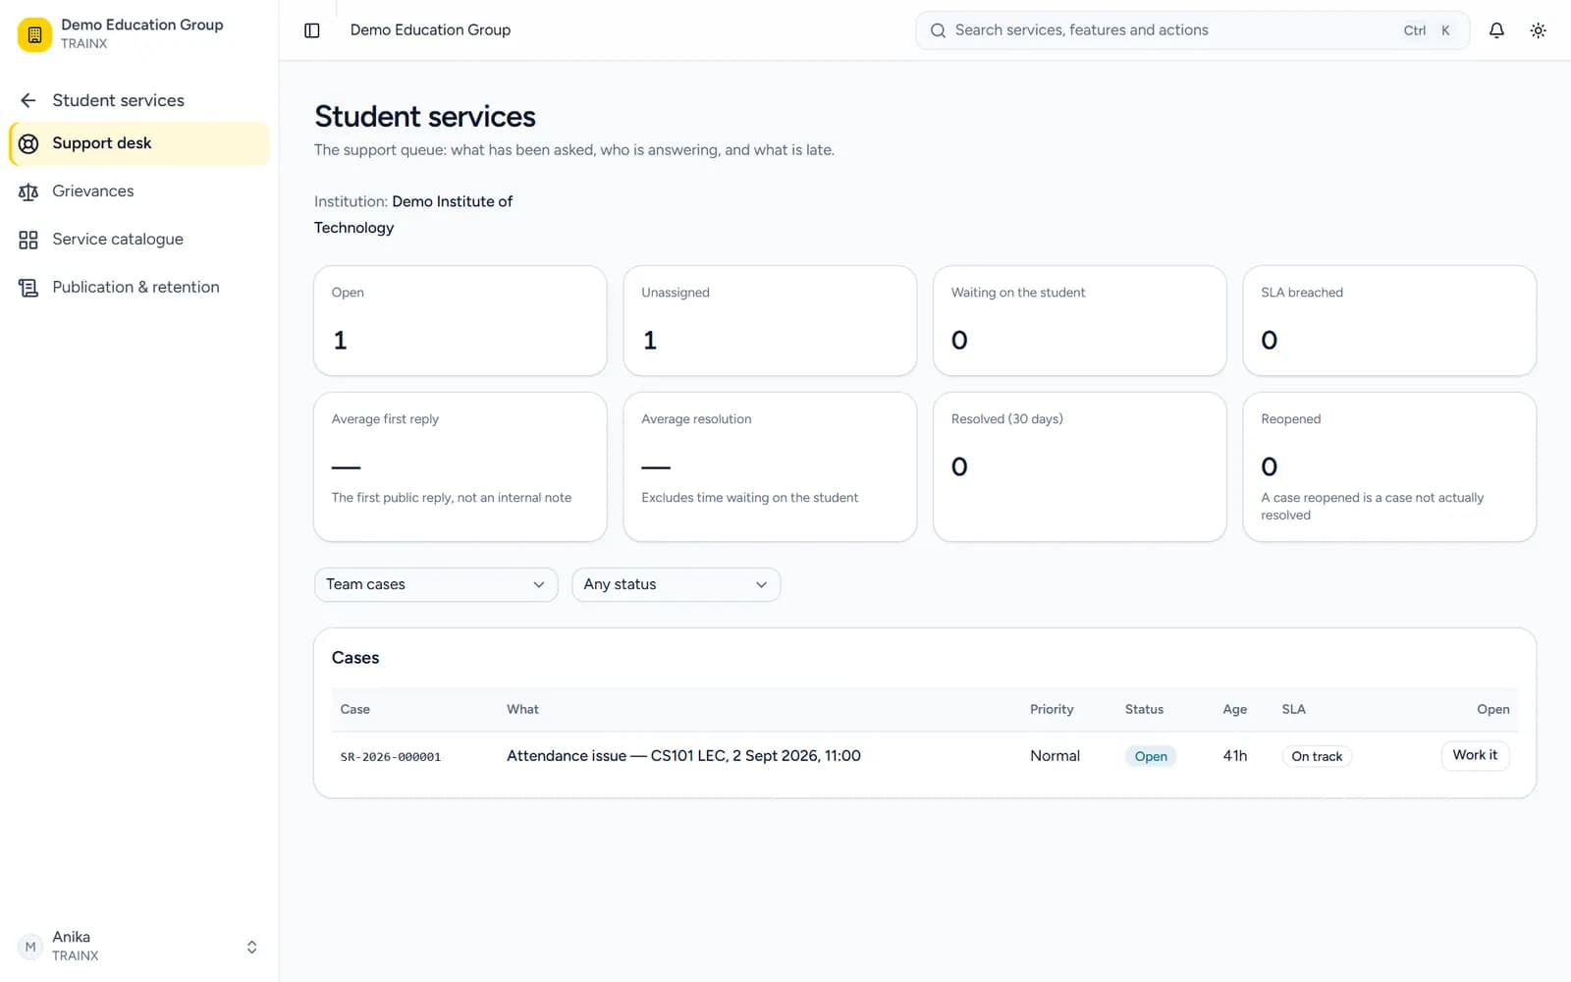Click the Demo Education Group breadcrumb
1571x982 pixels.
coord(430,30)
